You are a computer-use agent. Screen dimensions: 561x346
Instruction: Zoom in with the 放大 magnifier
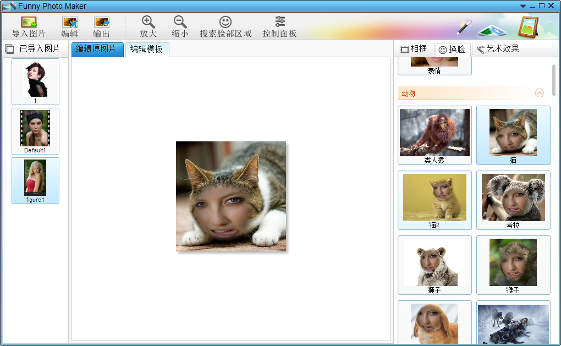(148, 23)
